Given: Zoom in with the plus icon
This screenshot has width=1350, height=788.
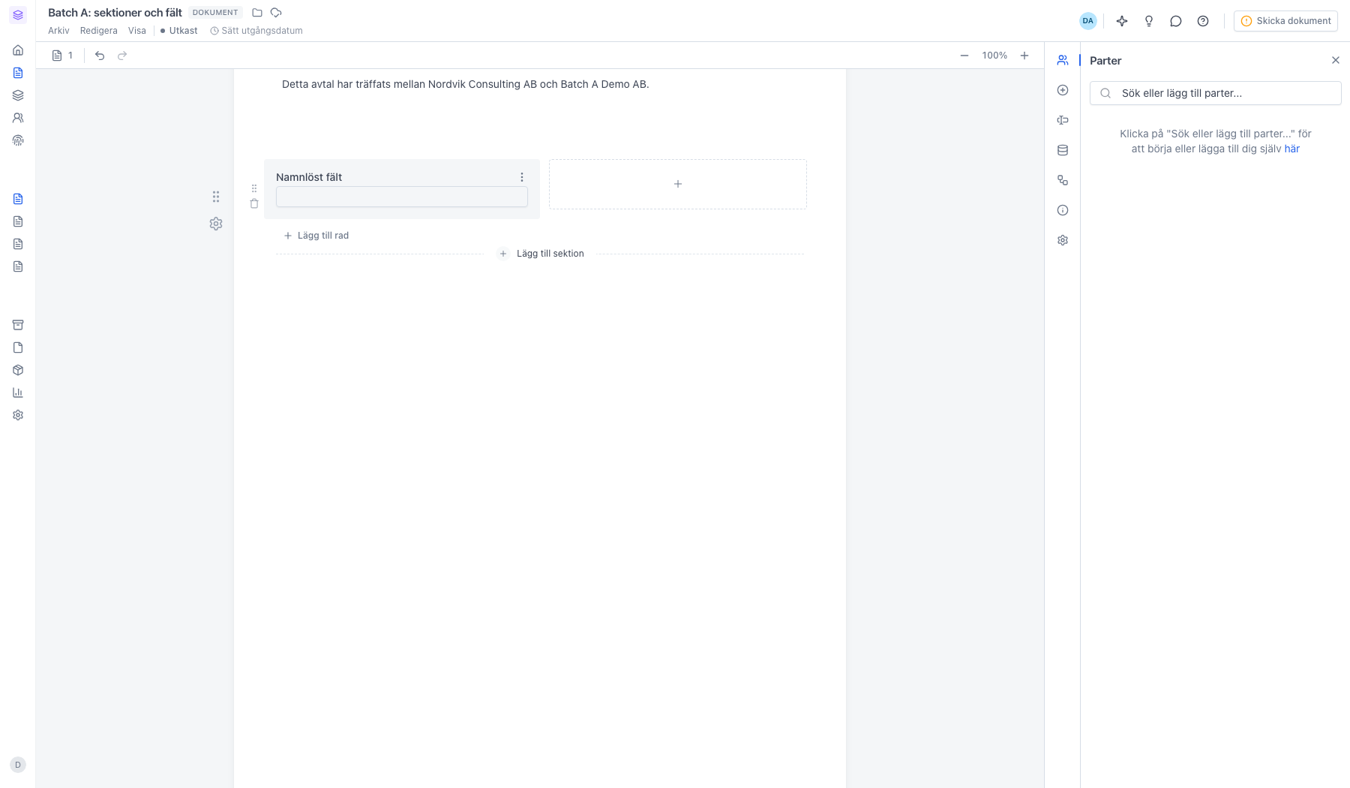Looking at the screenshot, I should click(1024, 56).
